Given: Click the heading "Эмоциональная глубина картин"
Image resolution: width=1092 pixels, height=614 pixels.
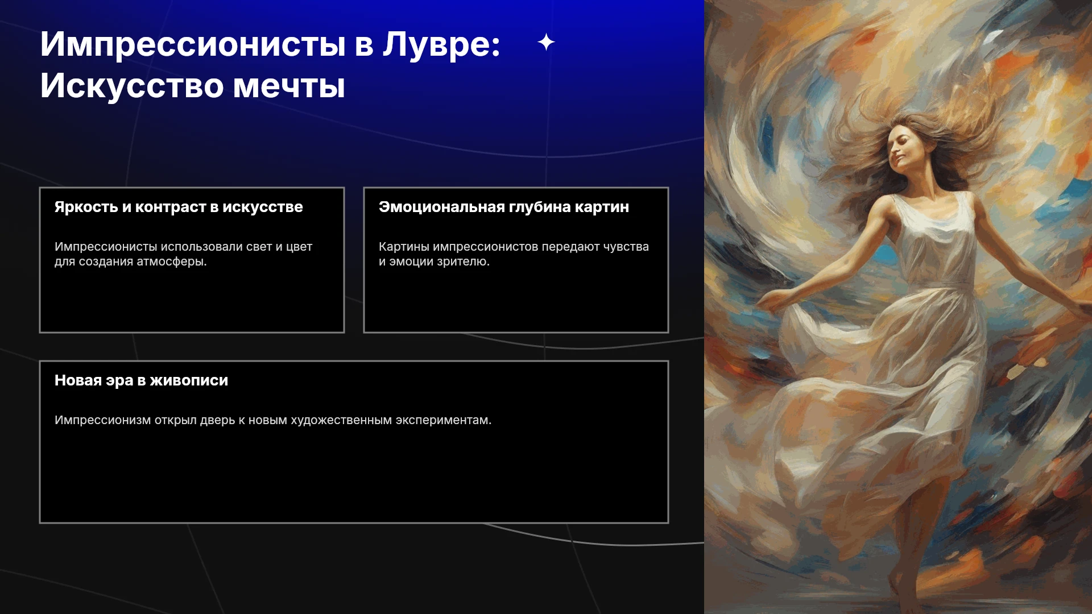Looking at the screenshot, I should pos(504,207).
